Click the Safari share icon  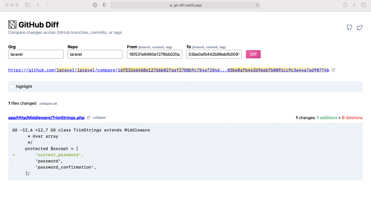tap(345, 5)
